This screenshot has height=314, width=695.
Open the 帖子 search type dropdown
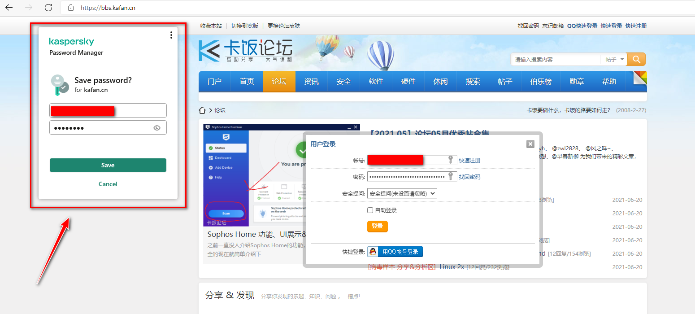[614, 59]
